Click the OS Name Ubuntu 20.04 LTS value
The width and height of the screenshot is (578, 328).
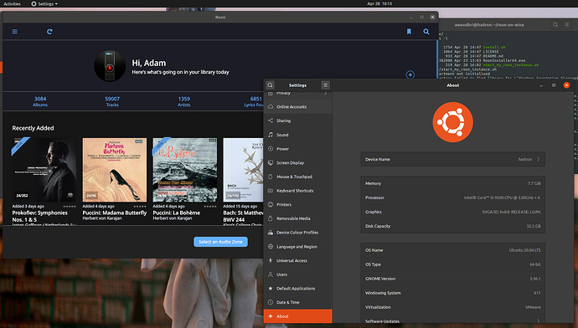pyautogui.click(x=525, y=250)
